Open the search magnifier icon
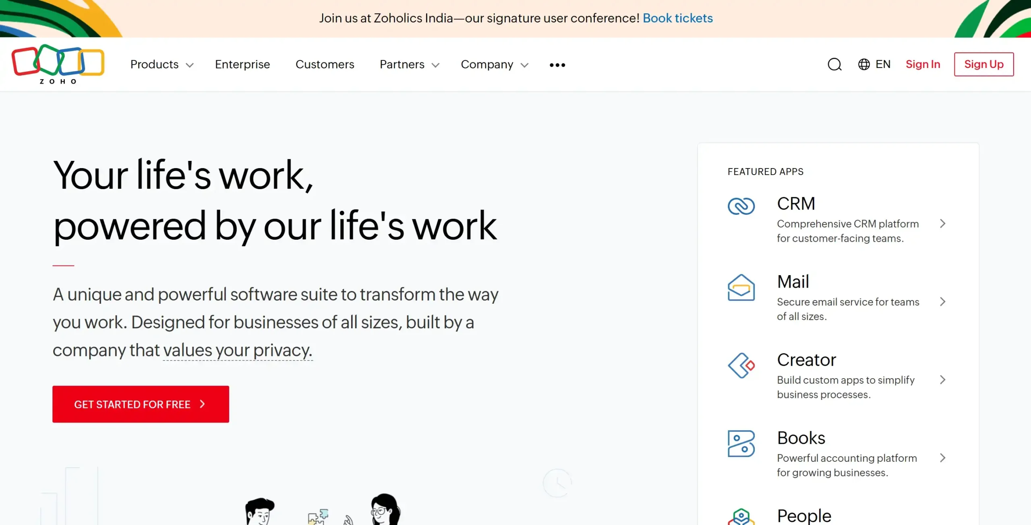1031x525 pixels. point(834,64)
